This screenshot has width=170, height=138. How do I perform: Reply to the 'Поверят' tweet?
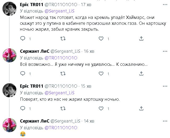(x=23, y=108)
